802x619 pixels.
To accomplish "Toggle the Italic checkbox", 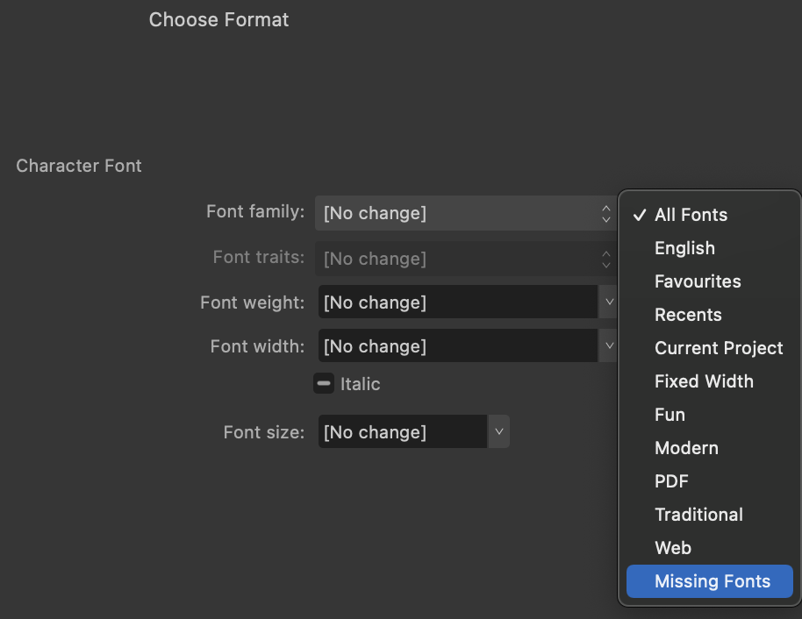I will [x=322, y=383].
